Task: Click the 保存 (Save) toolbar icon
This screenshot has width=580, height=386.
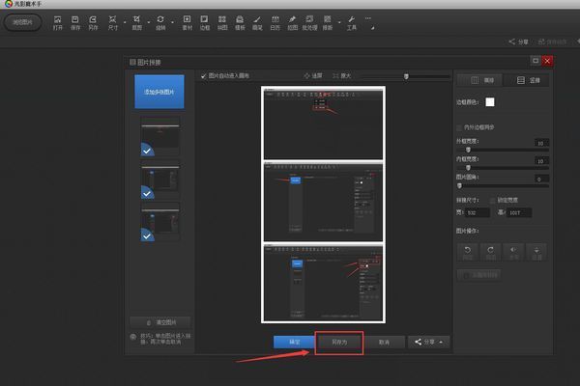Action: pyautogui.click(x=75, y=21)
